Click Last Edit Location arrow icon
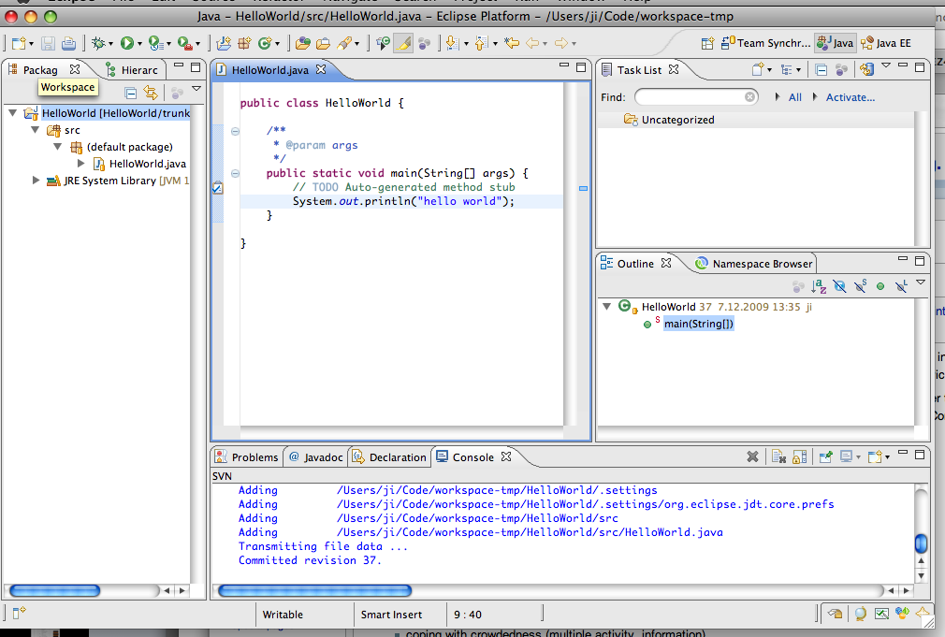Image resolution: width=945 pixels, height=637 pixels. [x=512, y=43]
